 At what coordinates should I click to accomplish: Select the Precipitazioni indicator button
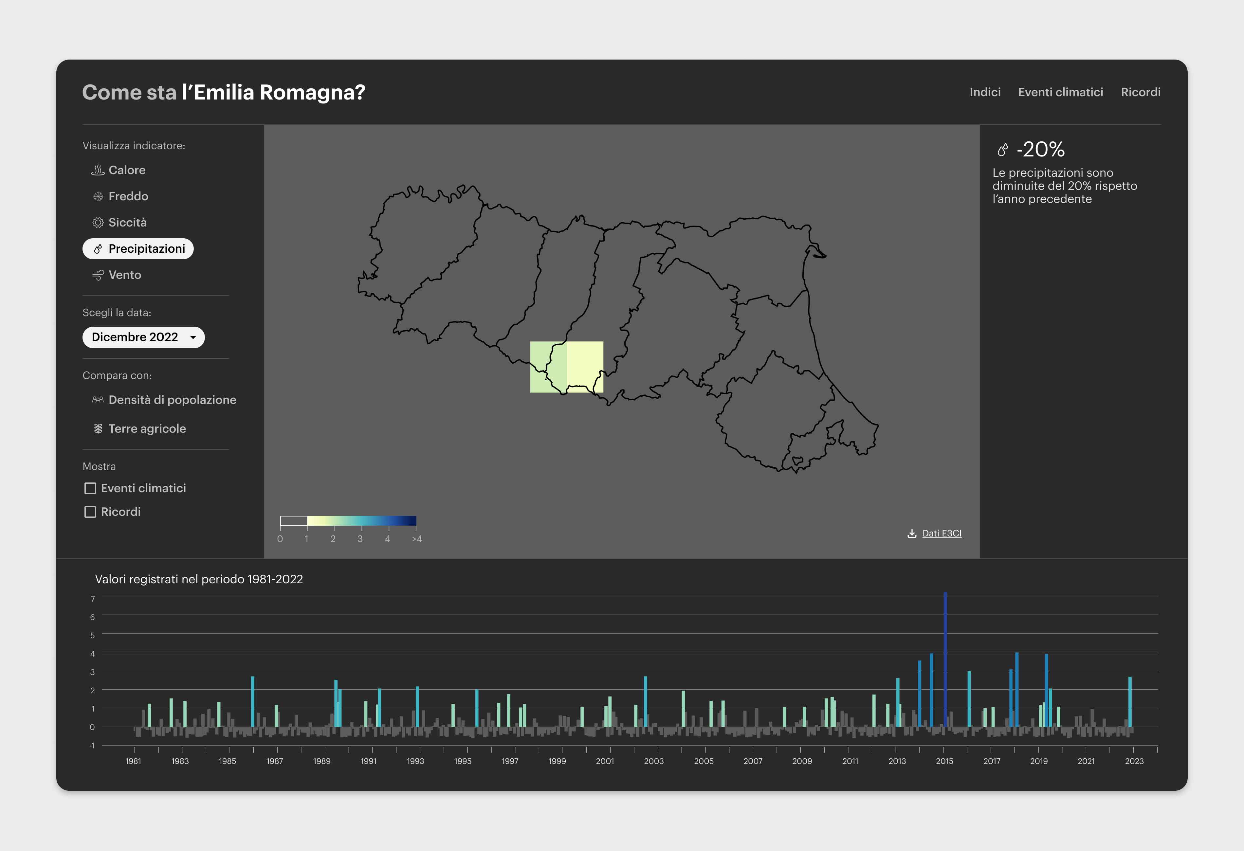pos(138,248)
